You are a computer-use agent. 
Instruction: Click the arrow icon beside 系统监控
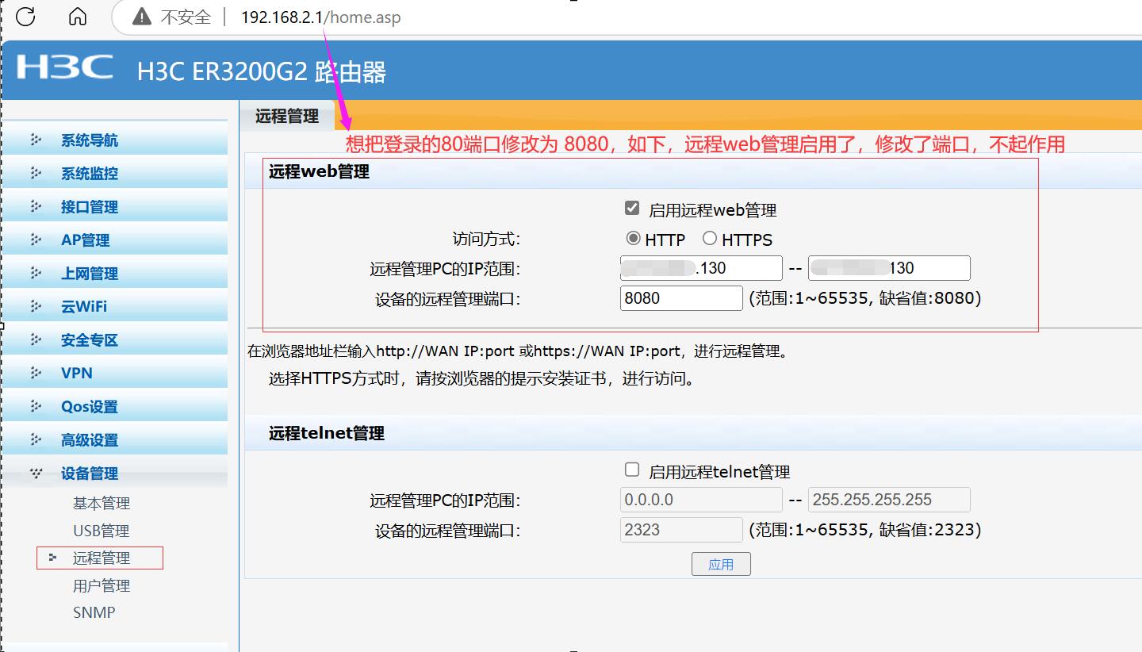tap(36, 173)
